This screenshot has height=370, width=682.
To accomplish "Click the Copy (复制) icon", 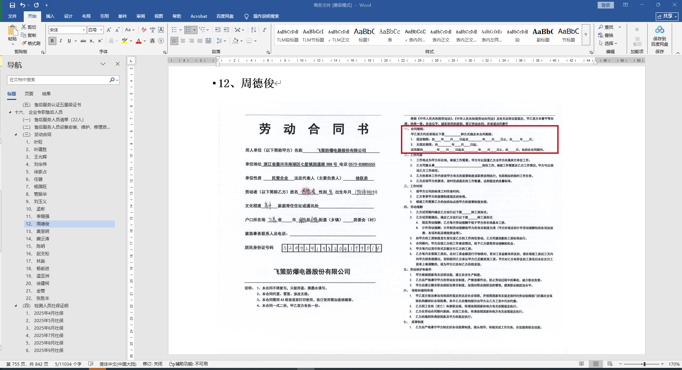I will pyautogui.click(x=24, y=35).
